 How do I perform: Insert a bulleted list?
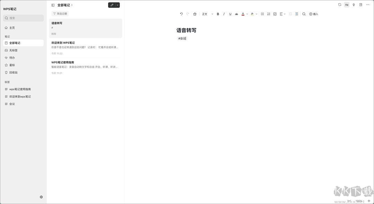point(262,14)
